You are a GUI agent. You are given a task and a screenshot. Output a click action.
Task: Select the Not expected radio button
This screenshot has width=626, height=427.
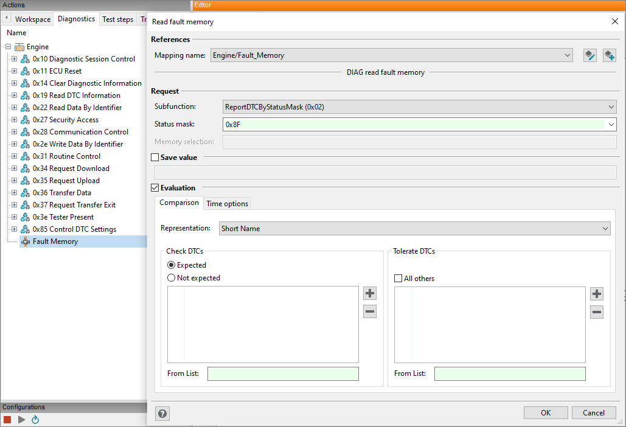pyautogui.click(x=172, y=278)
